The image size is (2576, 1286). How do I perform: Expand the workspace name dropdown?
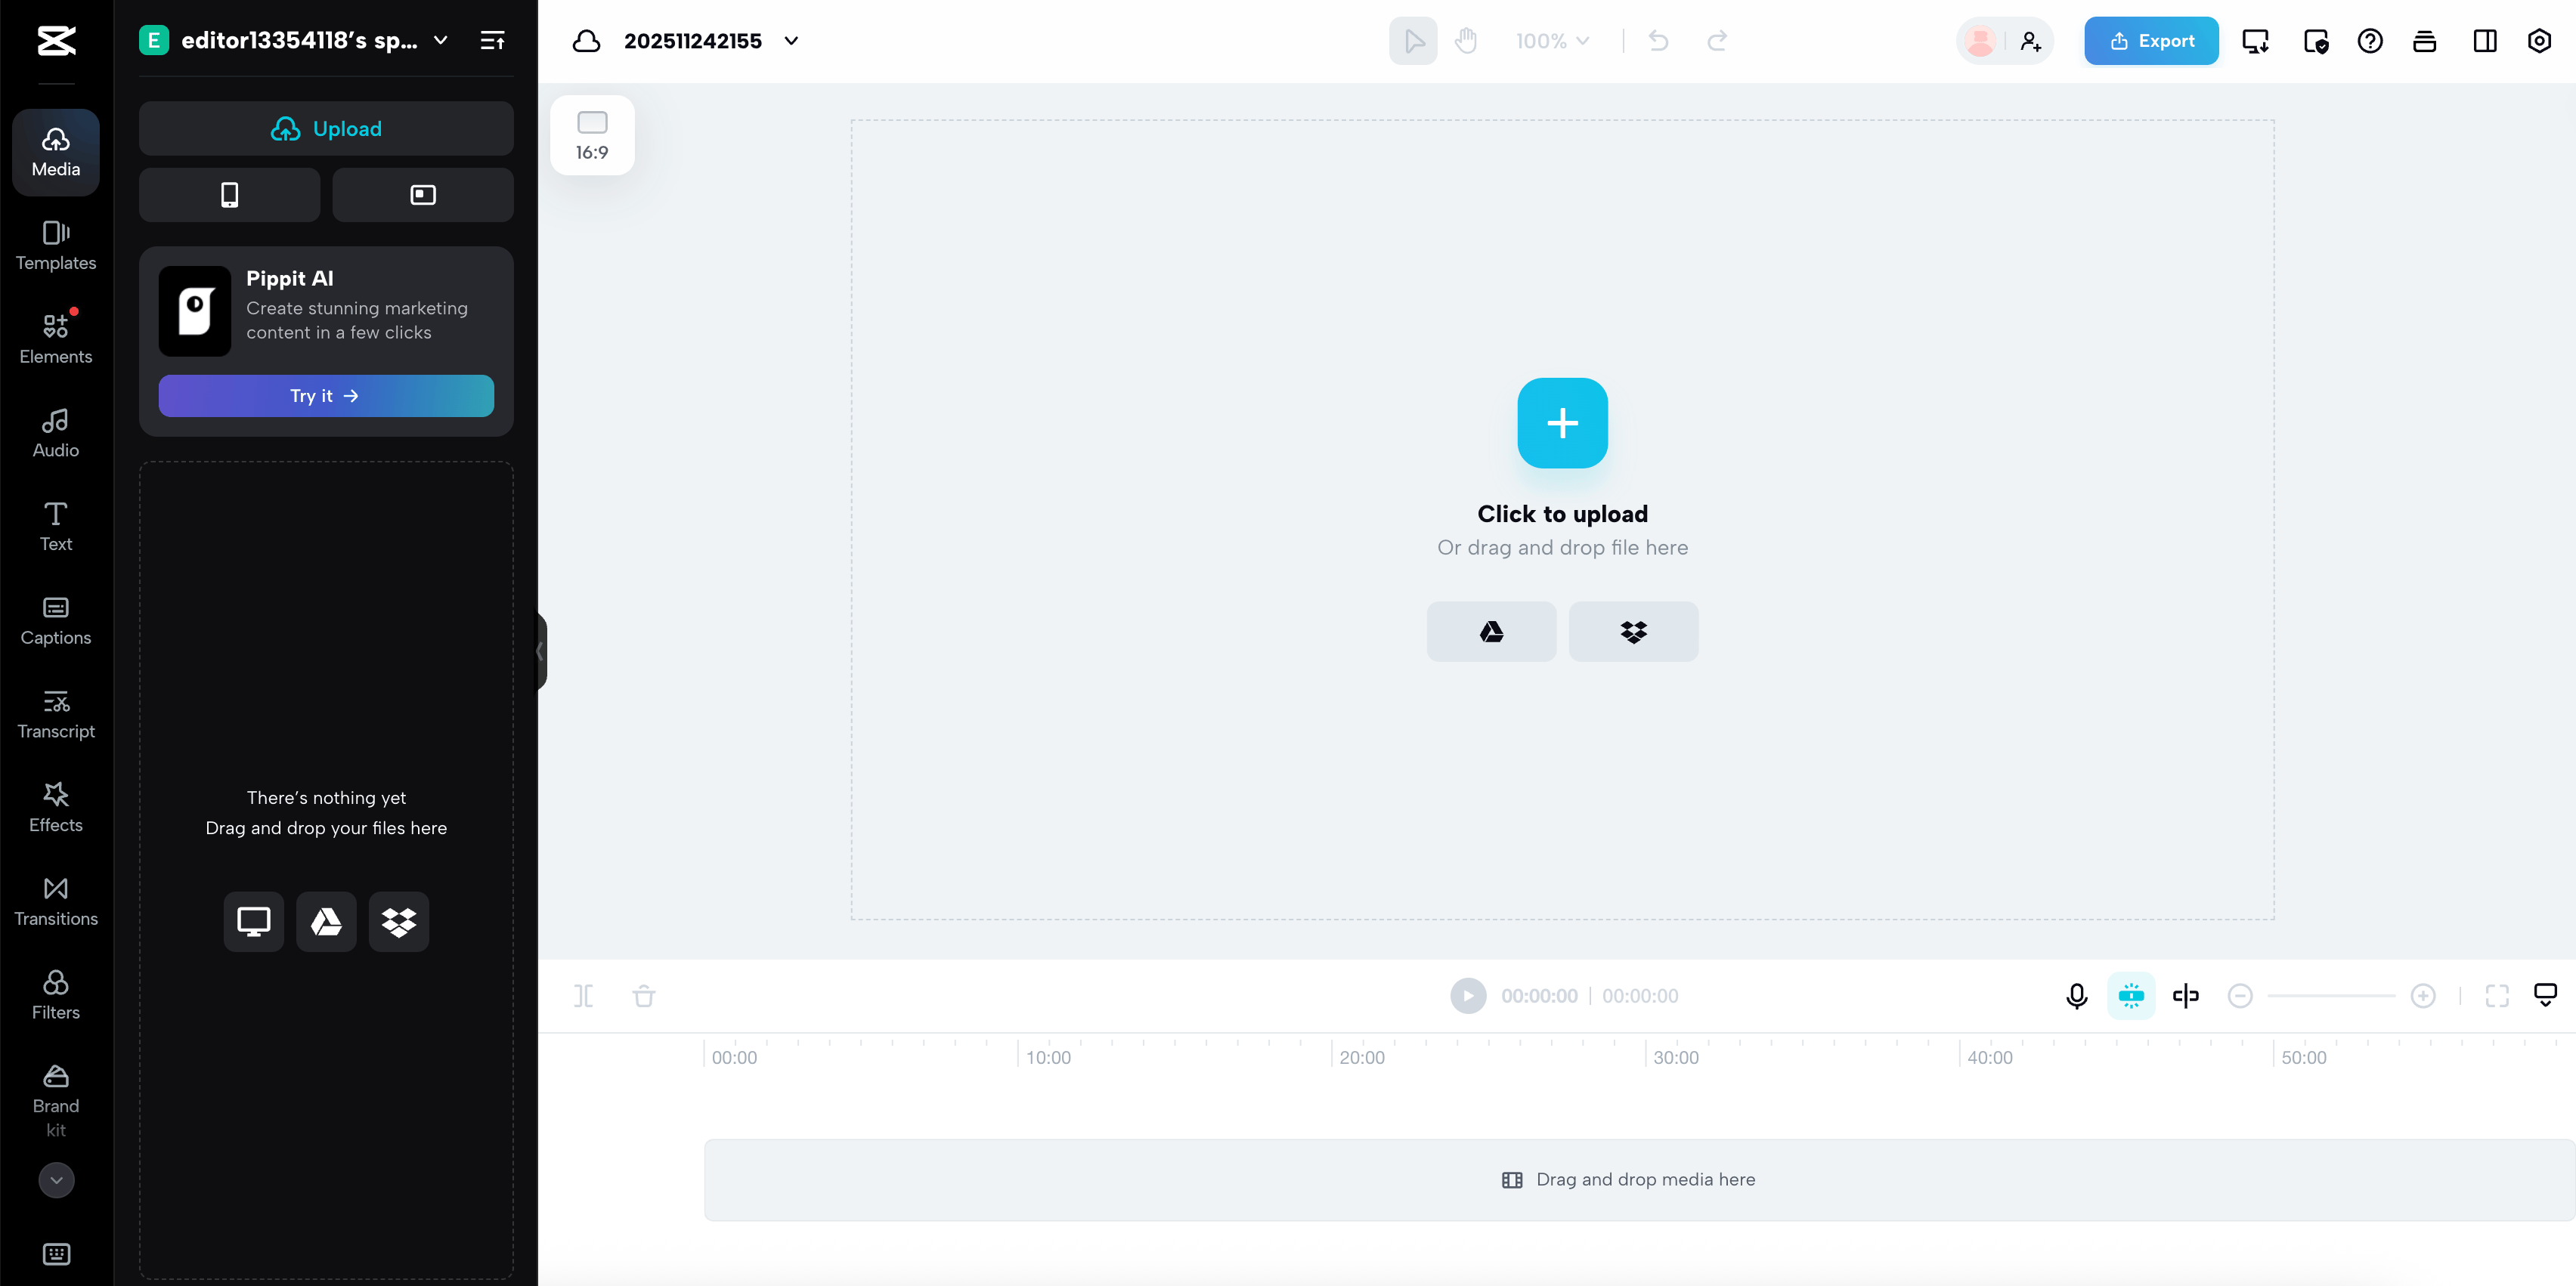pos(440,41)
